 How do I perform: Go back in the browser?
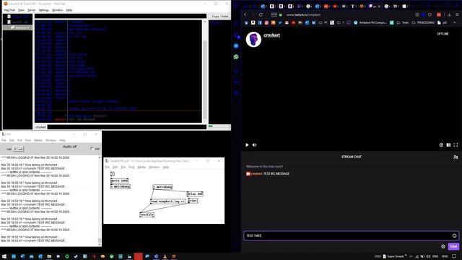click(245, 14)
